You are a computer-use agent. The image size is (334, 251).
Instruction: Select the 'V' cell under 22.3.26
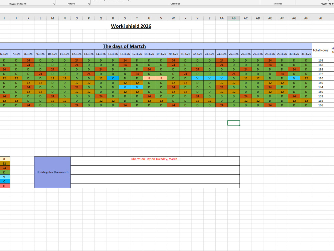[197, 78]
